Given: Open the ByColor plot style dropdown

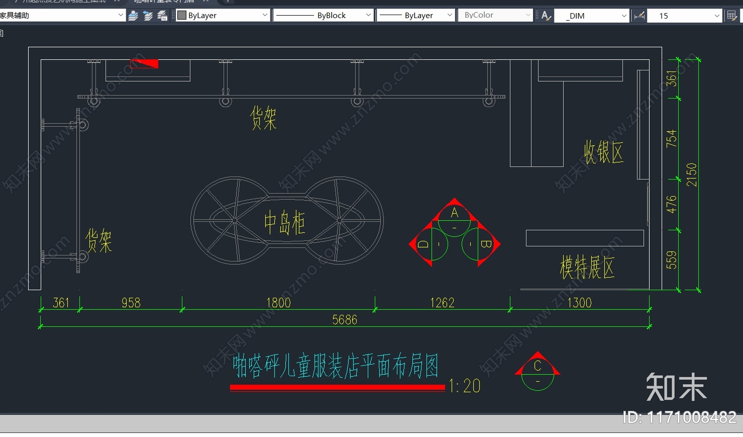Looking at the screenshot, I should tap(495, 16).
